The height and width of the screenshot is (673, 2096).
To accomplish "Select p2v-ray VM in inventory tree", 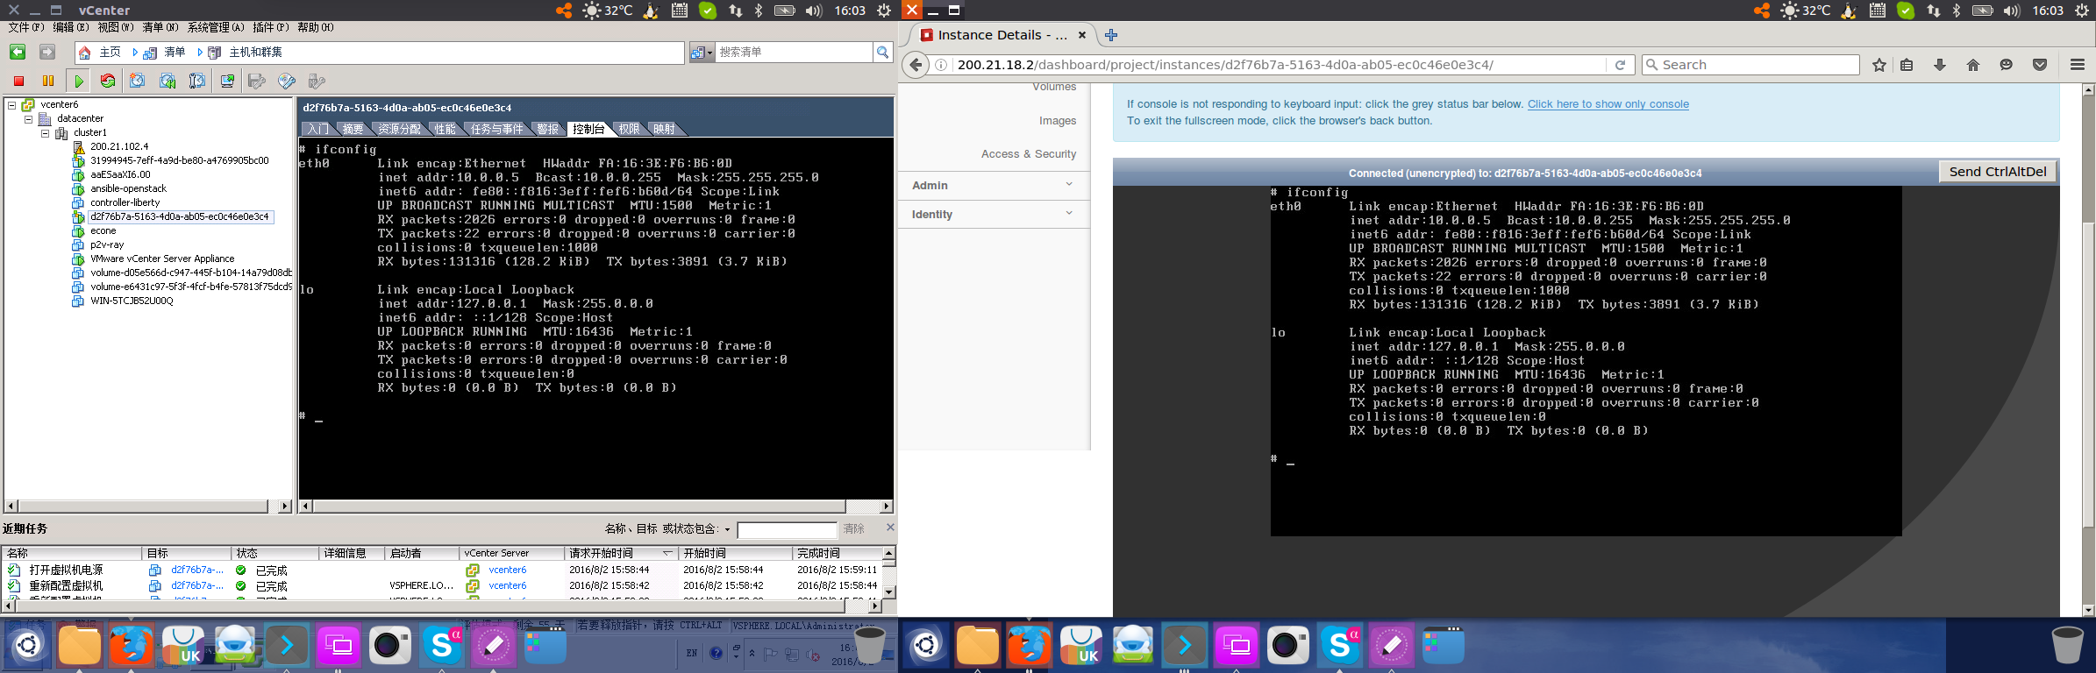I will coord(107,244).
